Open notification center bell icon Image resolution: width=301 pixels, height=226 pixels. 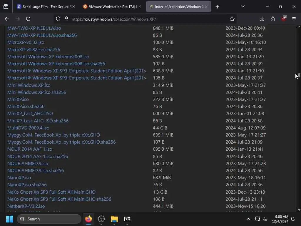[x=293, y=219]
